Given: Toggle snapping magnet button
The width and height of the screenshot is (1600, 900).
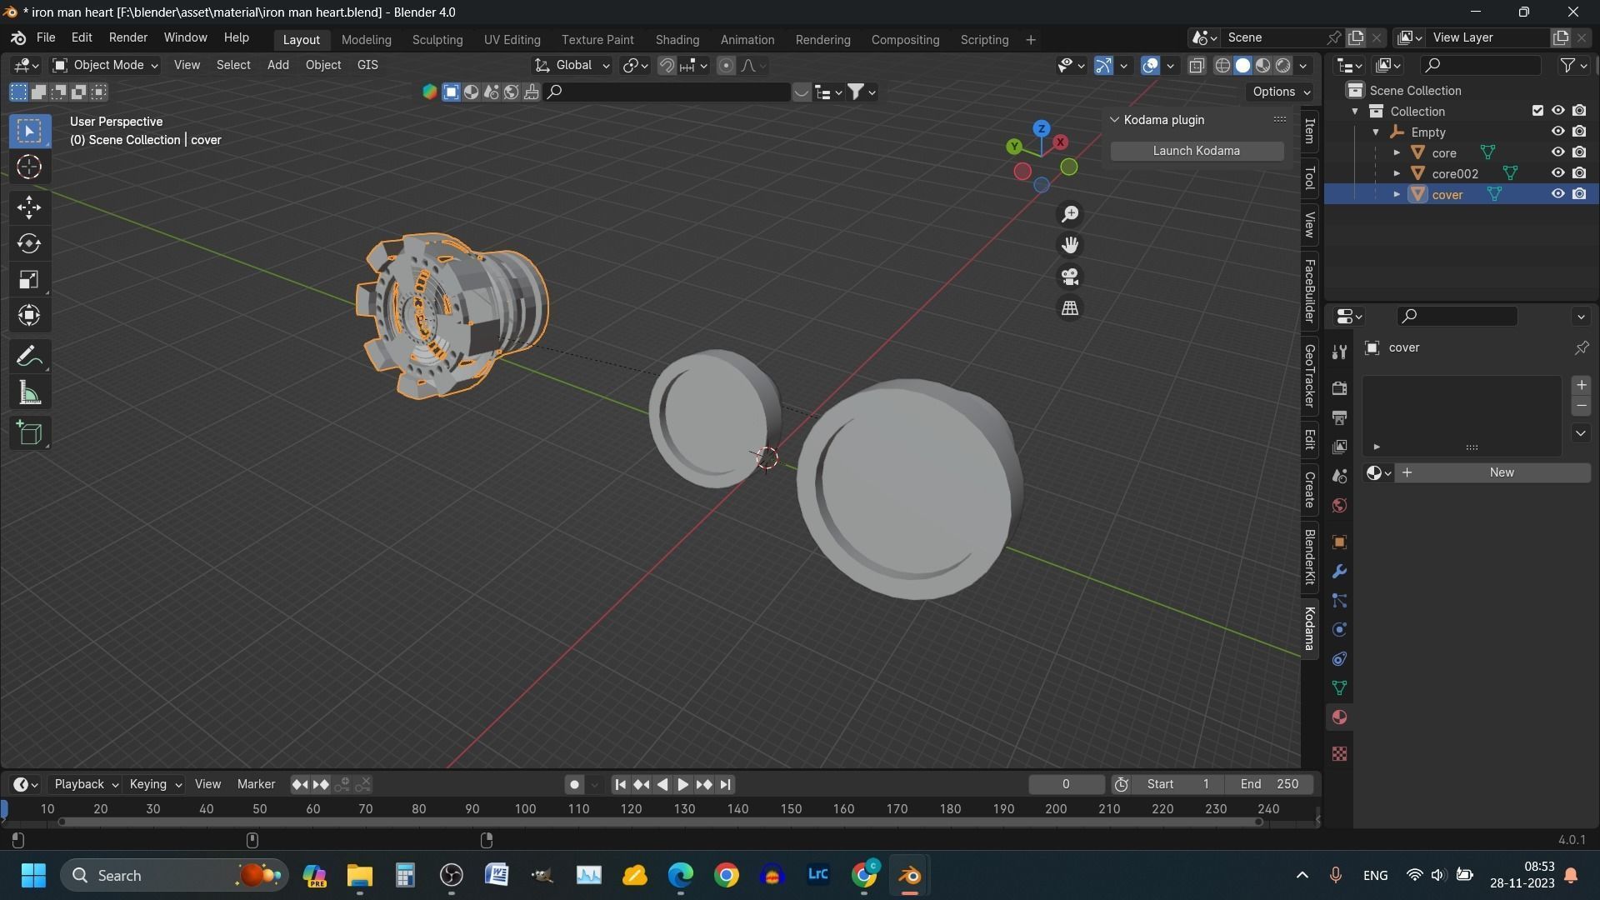Looking at the screenshot, I should tap(667, 65).
